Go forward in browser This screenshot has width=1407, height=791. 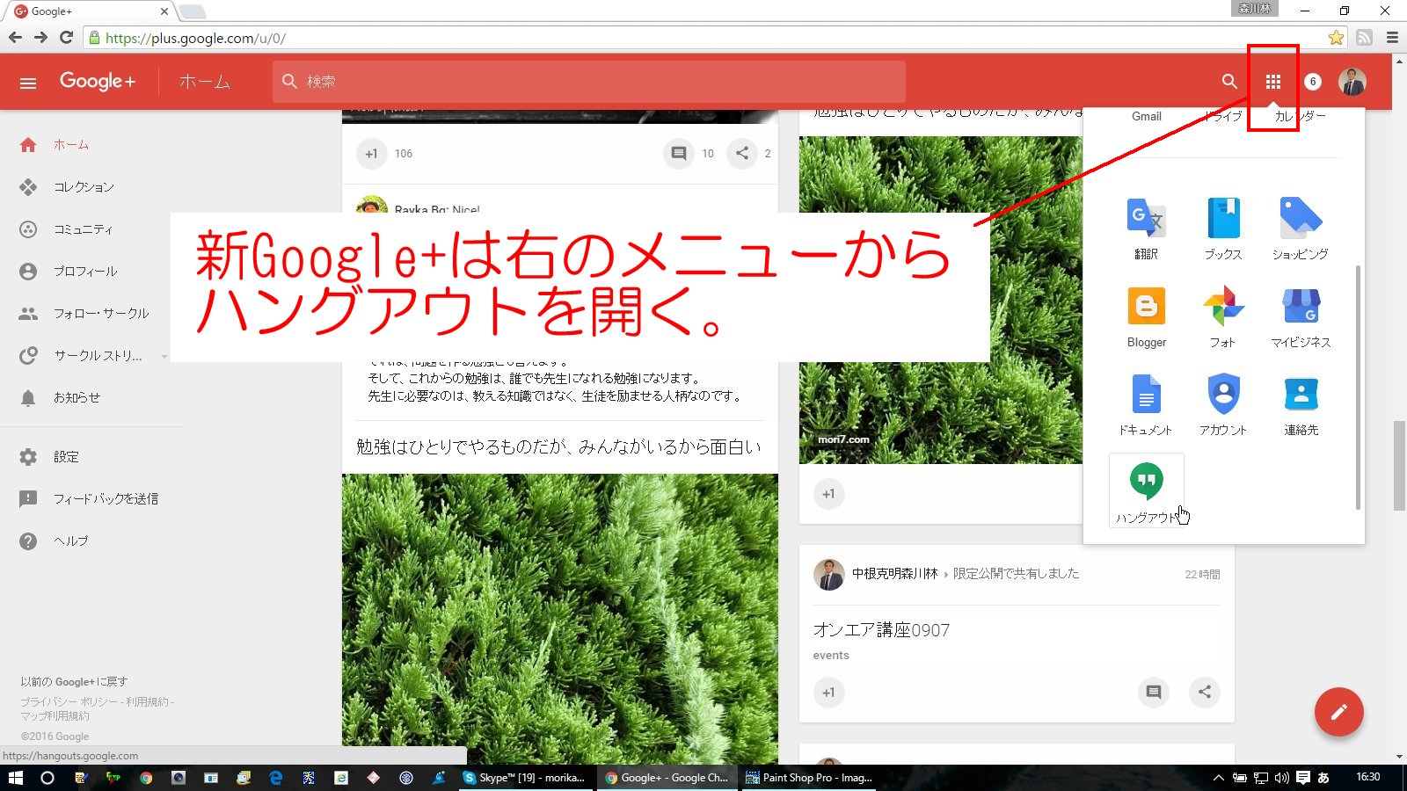(40, 38)
